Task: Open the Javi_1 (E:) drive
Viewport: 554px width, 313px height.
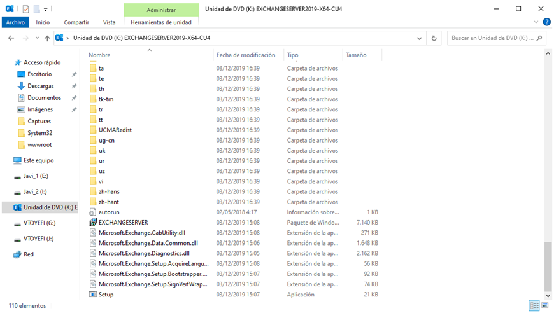Action: click(36, 176)
